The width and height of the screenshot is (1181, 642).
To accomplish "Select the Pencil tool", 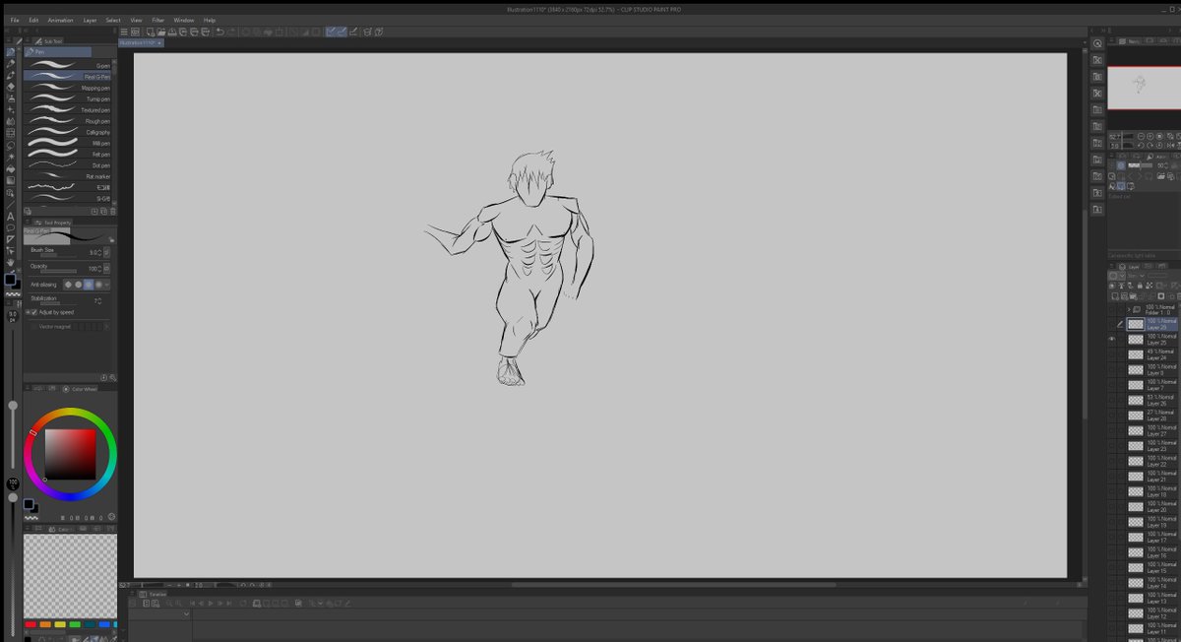I will (x=10, y=63).
